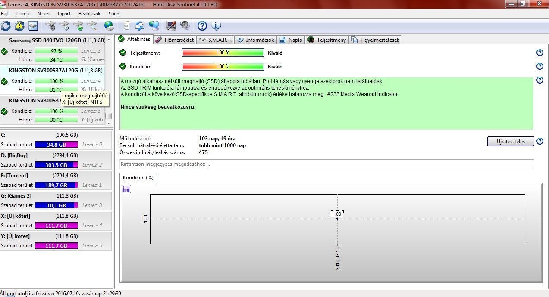Click the value több mint 1000 nap
This screenshot has height=297, width=549.
click(222, 145)
